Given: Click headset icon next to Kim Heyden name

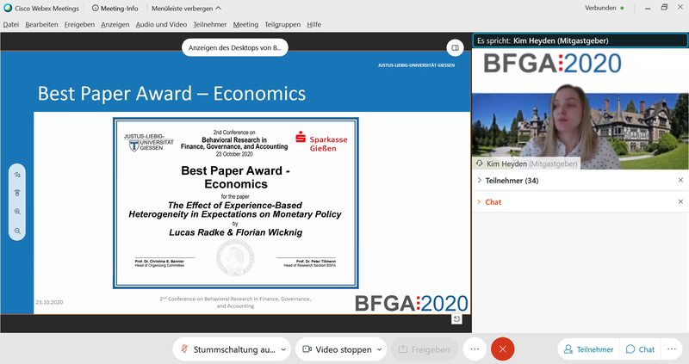Looking at the screenshot, I should click(480, 163).
